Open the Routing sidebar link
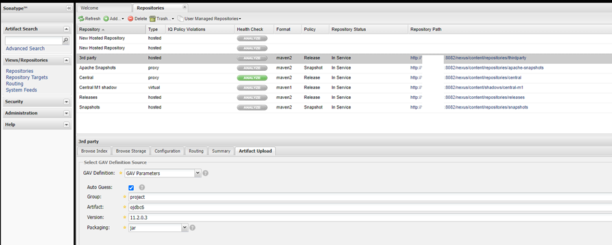The width and height of the screenshot is (612, 245). click(14, 83)
